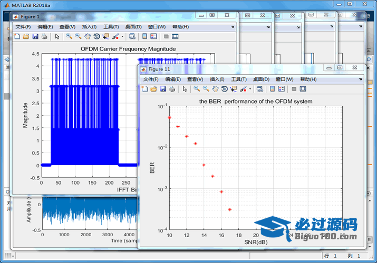Click dock arrow in Figure 1 menu bar
Image resolution: width=377 pixels, height=263 pixels.
click(233, 27)
